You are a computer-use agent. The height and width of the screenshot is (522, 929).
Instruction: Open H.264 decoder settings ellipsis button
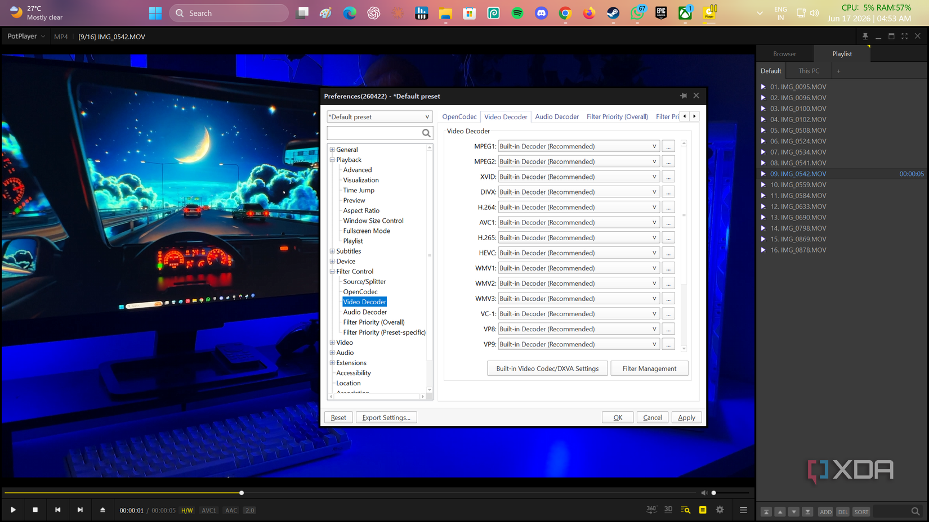(x=668, y=207)
